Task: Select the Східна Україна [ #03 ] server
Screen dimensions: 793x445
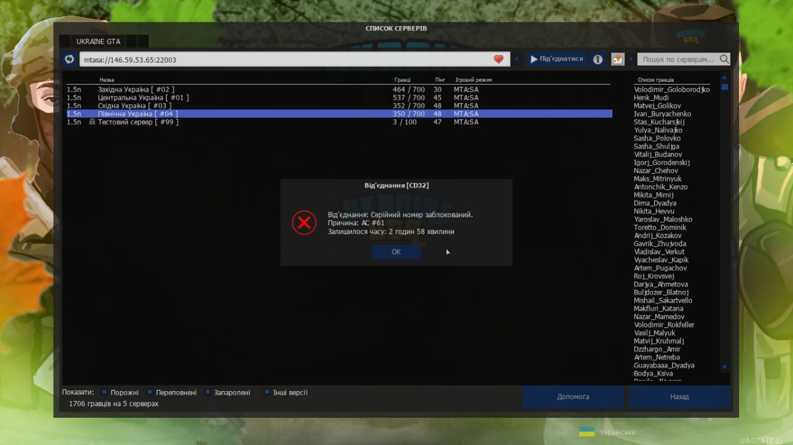Action: (339, 106)
